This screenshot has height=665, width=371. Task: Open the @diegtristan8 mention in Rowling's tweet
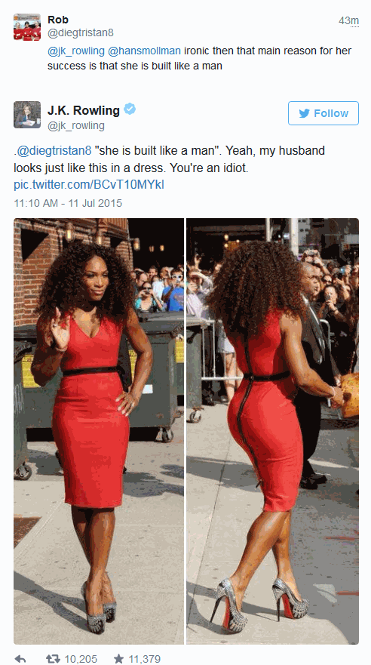coord(54,151)
